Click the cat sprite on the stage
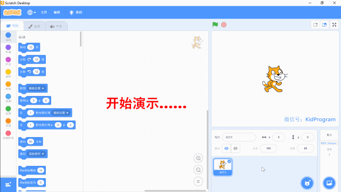 (x=275, y=79)
